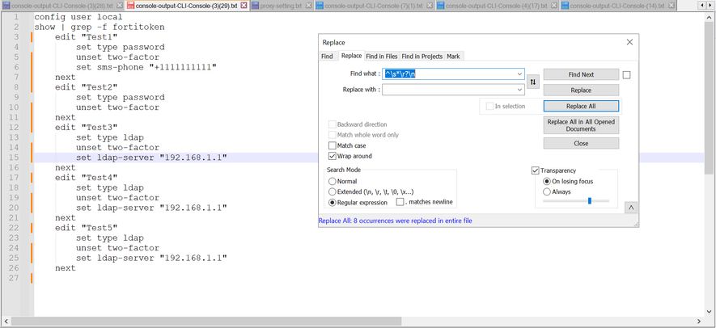
Task: Open the Find in Projects tab
Action: [422, 56]
